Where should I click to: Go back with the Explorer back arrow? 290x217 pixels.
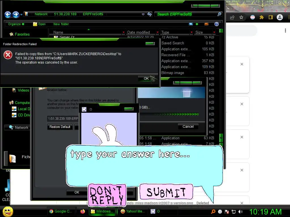coord(8,14)
